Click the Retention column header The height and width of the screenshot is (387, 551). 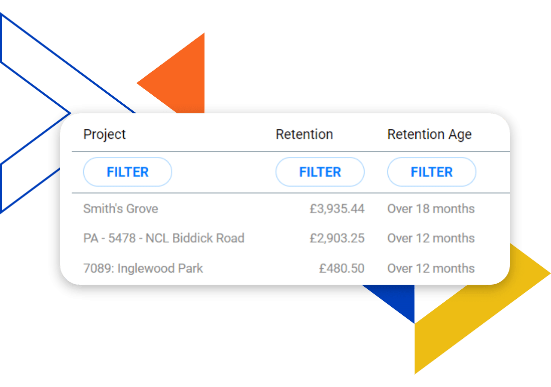304,134
